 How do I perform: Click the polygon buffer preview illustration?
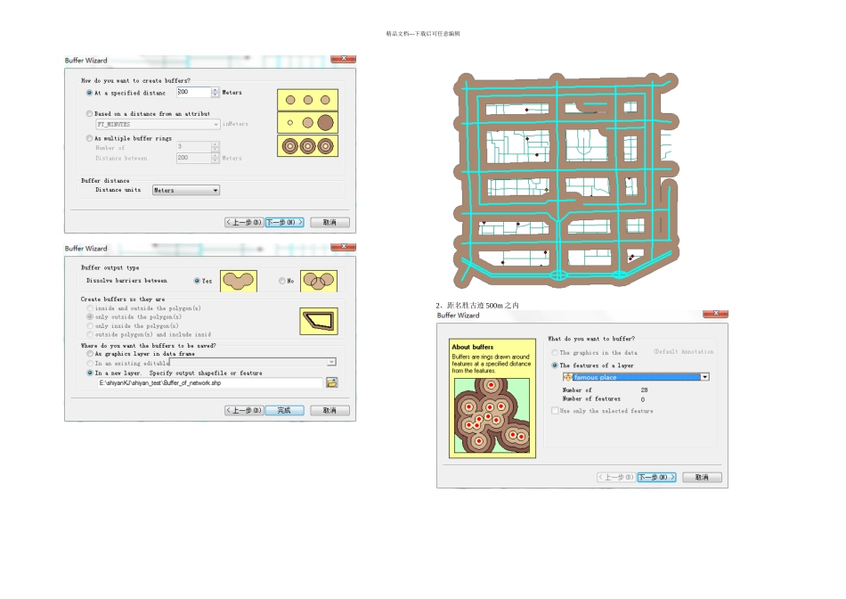319,321
